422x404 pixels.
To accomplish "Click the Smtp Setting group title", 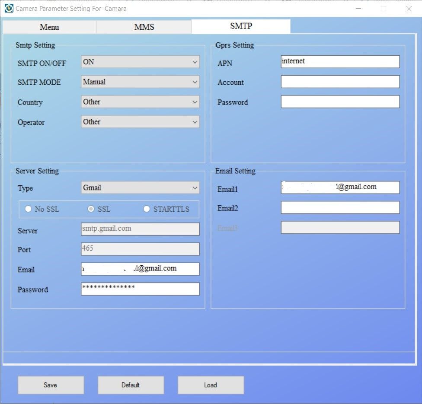I will click(35, 45).
